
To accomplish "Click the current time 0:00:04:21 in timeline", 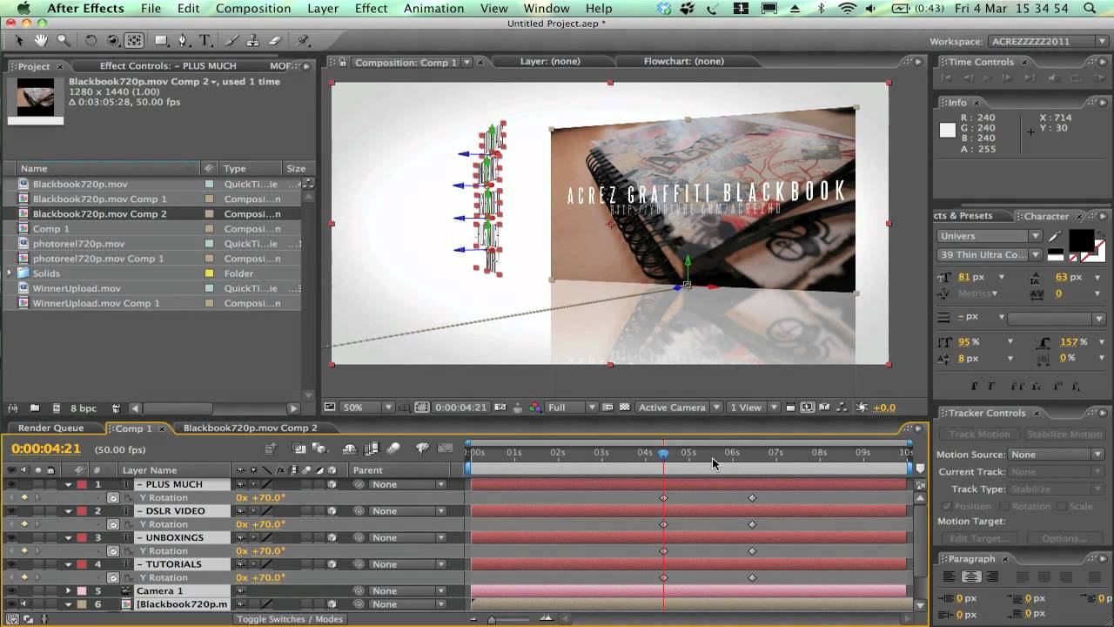I will click(46, 449).
